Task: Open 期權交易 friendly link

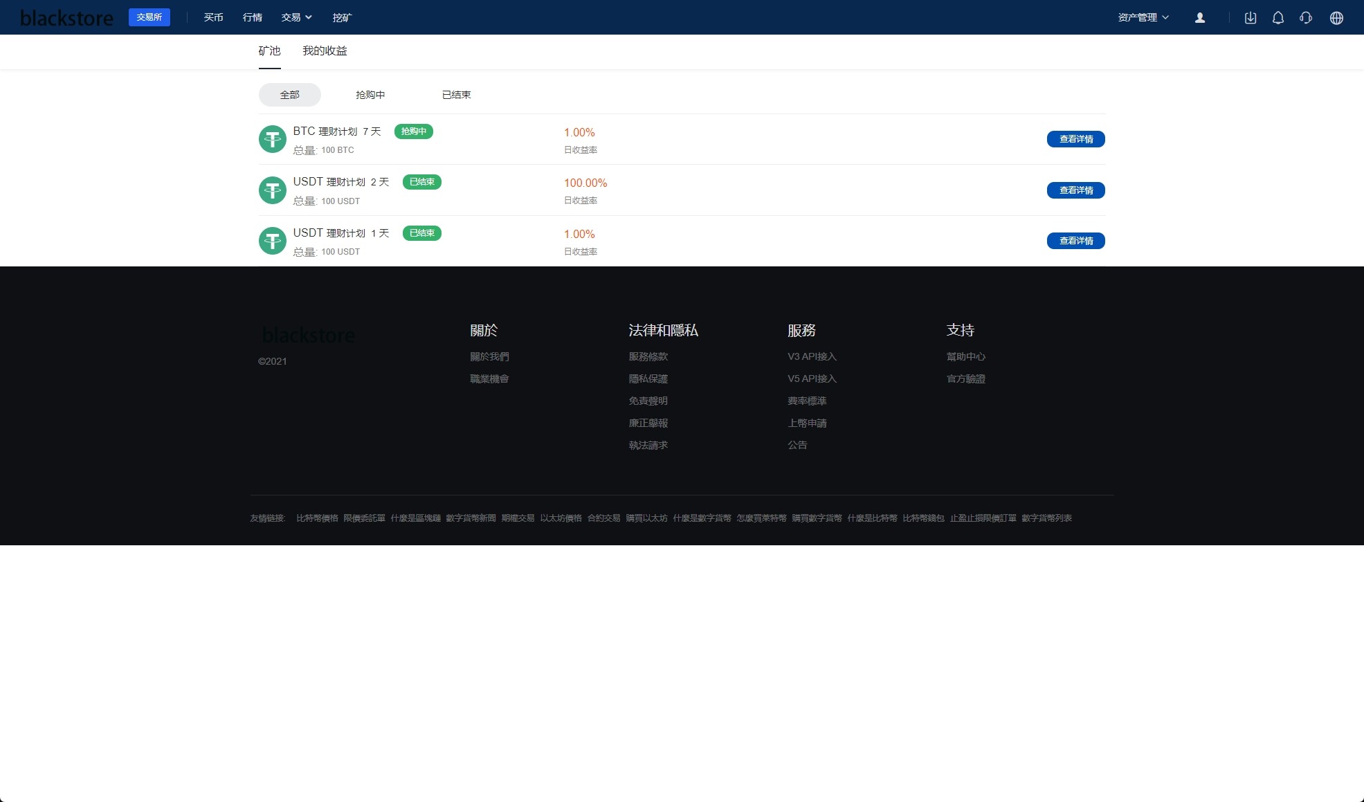Action: tap(518, 518)
